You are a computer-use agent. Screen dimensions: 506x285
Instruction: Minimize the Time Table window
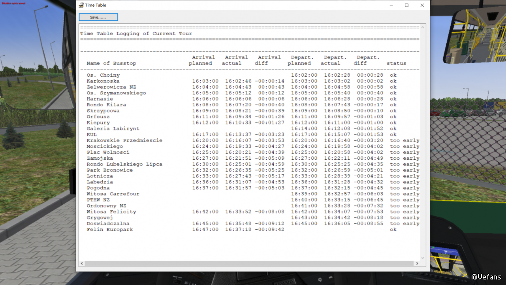pos(391,5)
